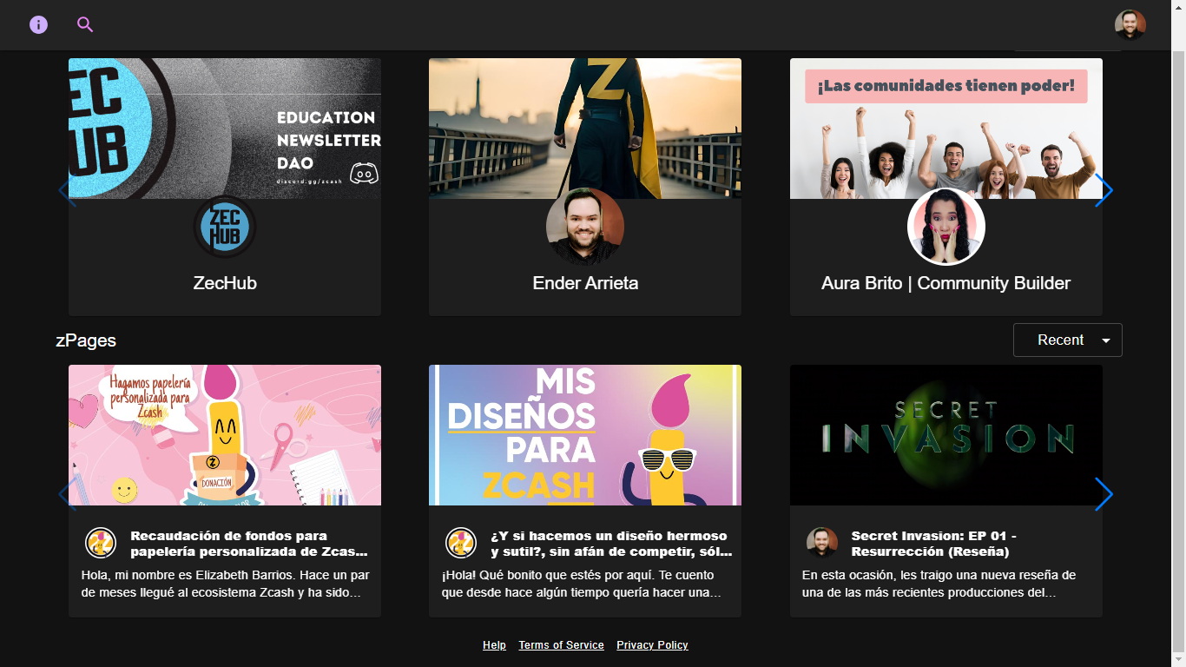This screenshot has width=1186, height=667.
Task: Open the Mis Diseños para Zcash thumbnail
Action: click(585, 435)
